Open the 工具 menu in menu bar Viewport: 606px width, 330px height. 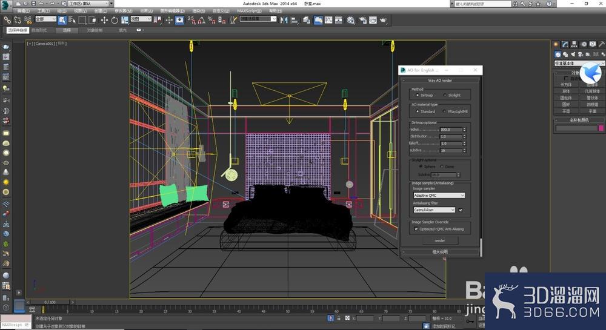coord(43,11)
